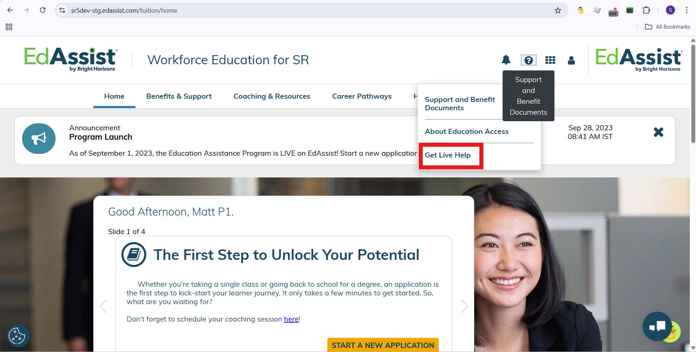Click the duck extension icon
Image resolution: width=696 pixels, height=352 pixels.
(x=581, y=11)
